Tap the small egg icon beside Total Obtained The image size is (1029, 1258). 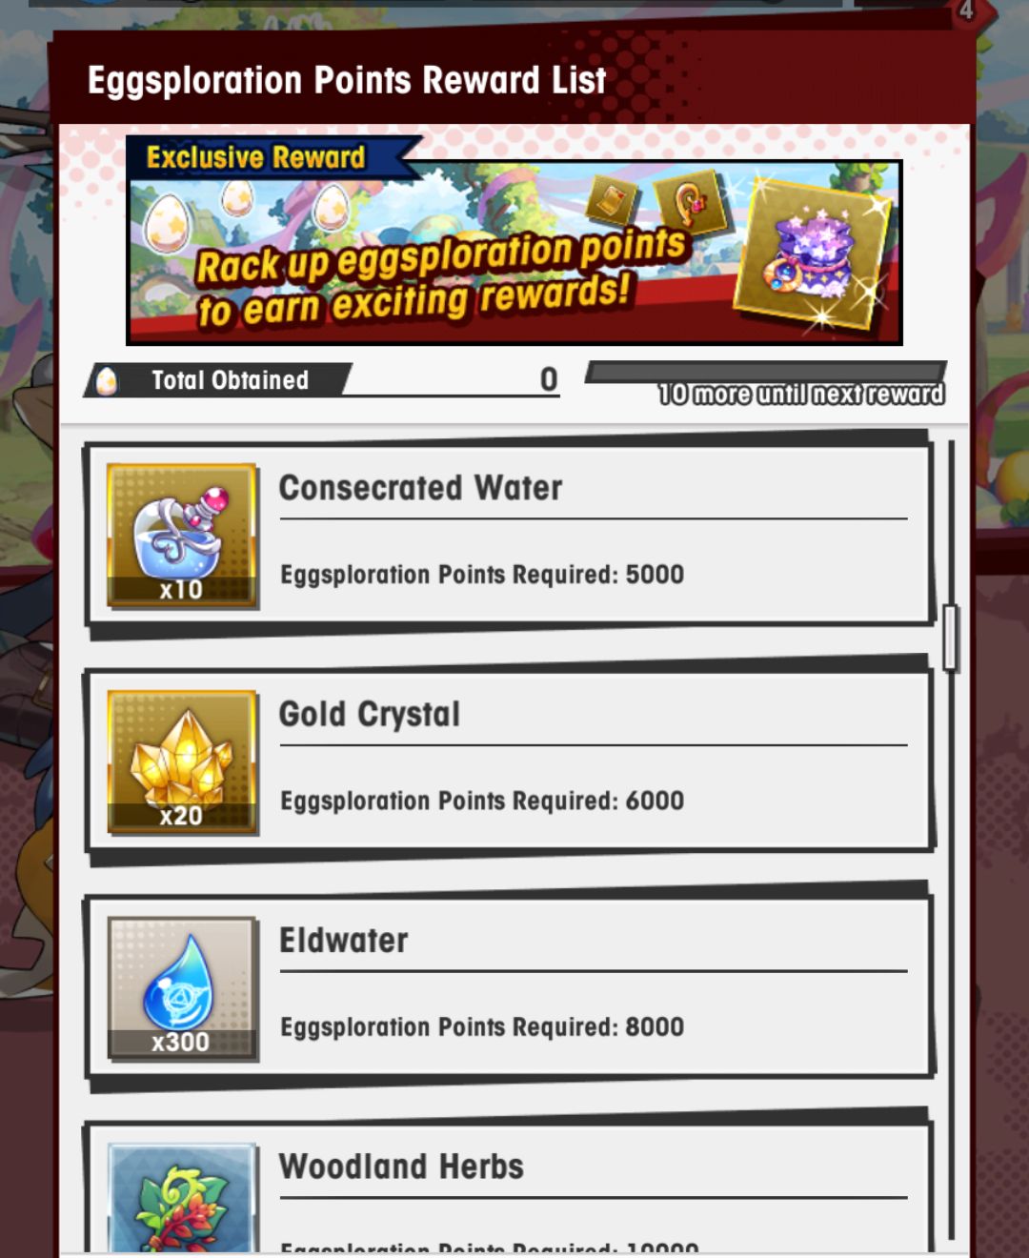click(x=107, y=381)
